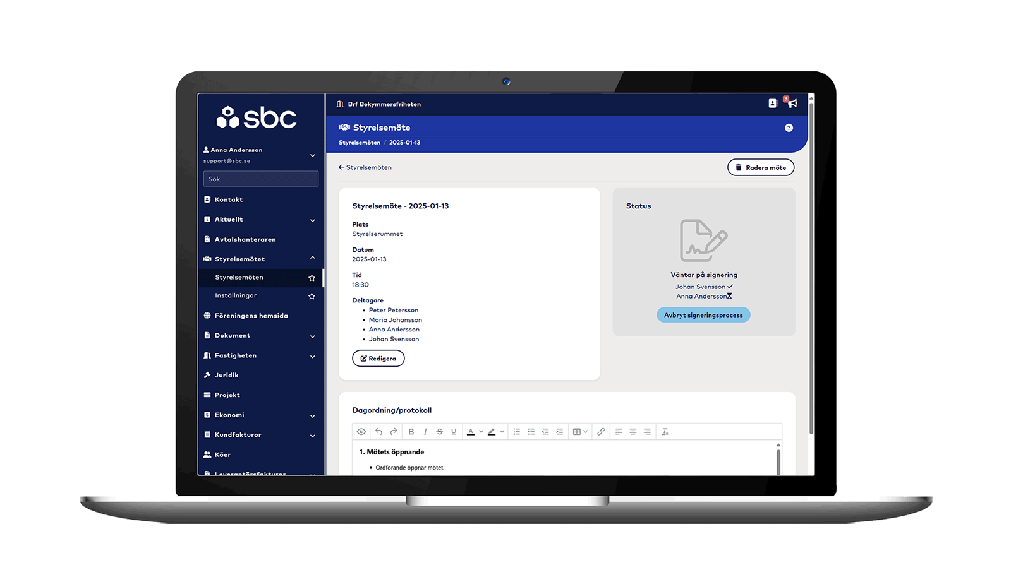Click the Radera möte button
The image size is (1011, 582).
[x=761, y=167]
